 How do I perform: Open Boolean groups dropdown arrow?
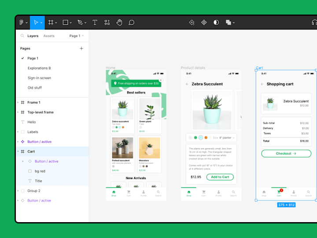tap(234, 22)
